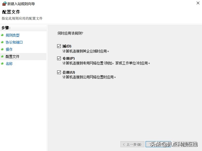Toggle the 公用(U) profile checkbox
Screen dimensions: 202x151
pos(59,72)
